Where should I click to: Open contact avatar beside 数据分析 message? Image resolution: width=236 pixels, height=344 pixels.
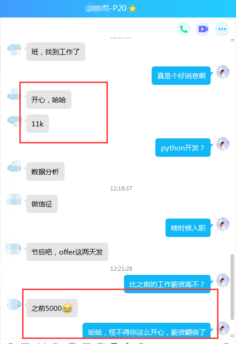click(x=14, y=168)
